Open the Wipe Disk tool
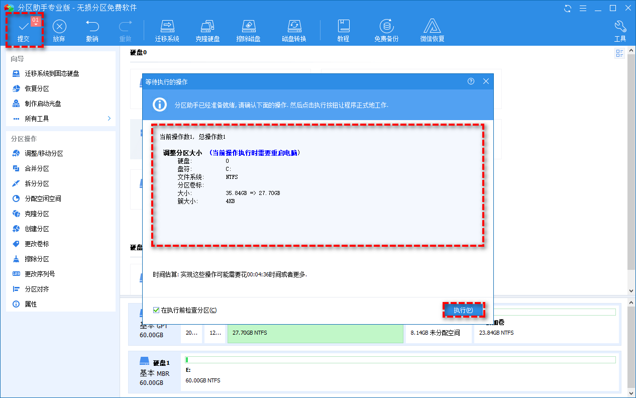 [x=249, y=29]
